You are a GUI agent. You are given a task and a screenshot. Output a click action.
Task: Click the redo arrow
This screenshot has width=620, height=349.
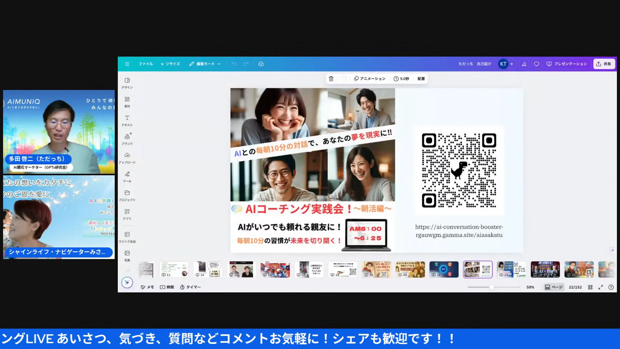pyautogui.click(x=246, y=64)
